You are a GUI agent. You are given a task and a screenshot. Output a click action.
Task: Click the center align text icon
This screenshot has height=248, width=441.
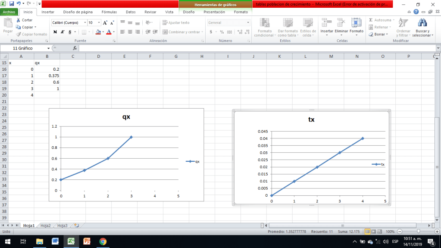(x=130, y=32)
